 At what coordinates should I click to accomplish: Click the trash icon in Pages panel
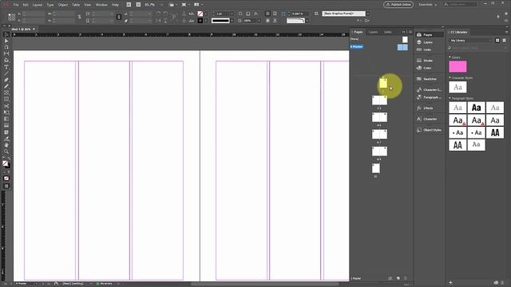coord(406,278)
